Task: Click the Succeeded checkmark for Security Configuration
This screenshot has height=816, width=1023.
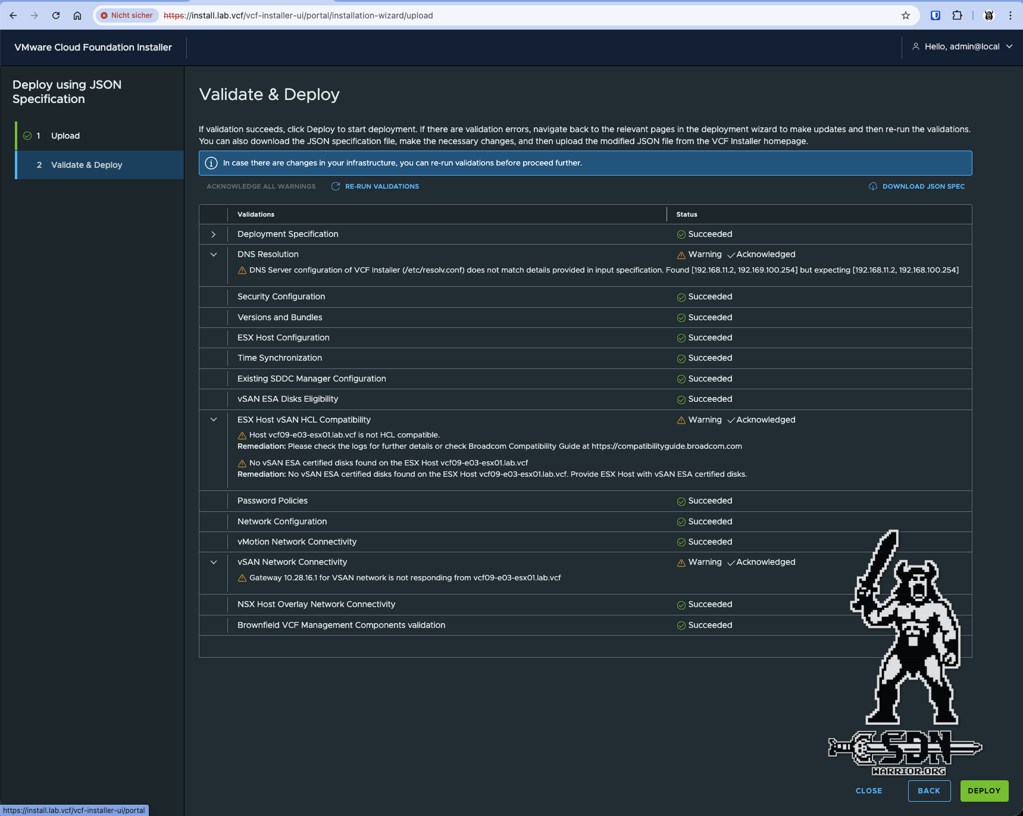Action: pos(681,296)
